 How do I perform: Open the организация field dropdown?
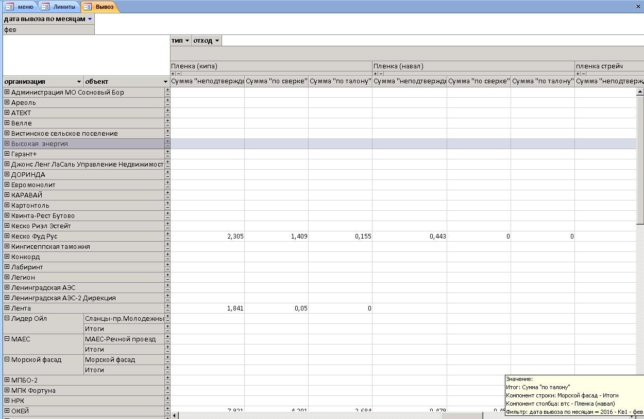tap(79, 82)
